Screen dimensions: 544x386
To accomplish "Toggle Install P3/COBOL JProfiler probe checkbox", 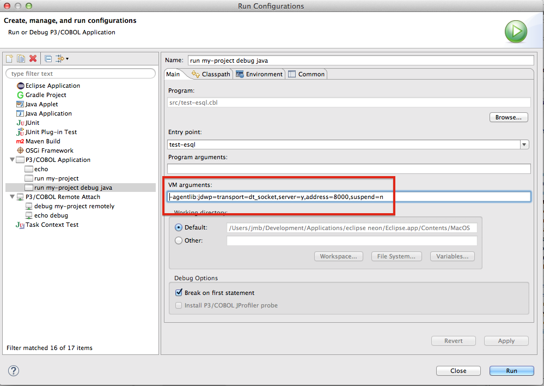I will click(x=179, y=305).
